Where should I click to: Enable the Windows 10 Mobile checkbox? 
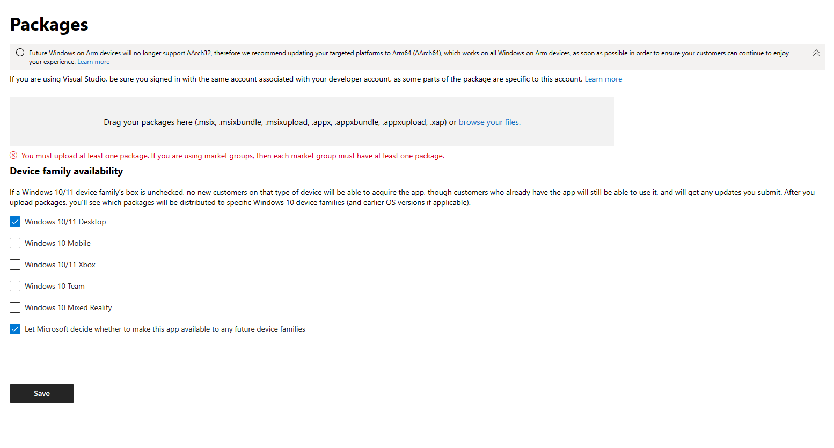point(15,243)
